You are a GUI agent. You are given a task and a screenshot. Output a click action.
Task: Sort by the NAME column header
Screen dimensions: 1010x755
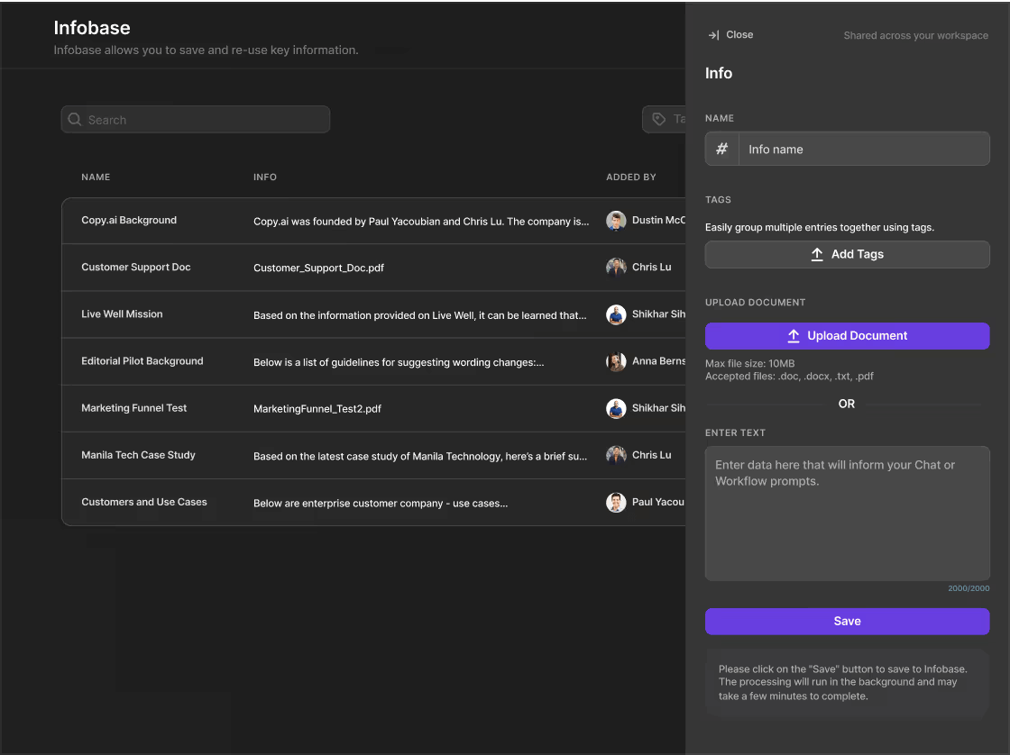(x=96, y=177)
